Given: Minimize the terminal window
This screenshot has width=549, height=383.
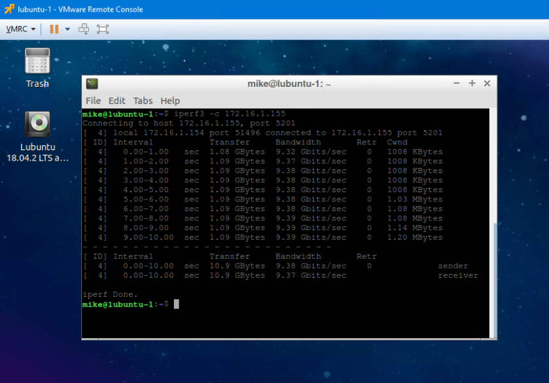Looking at the screenshot, I should click(457, 84).
